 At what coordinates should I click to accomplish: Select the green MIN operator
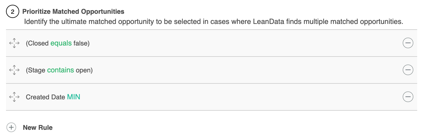74,97
